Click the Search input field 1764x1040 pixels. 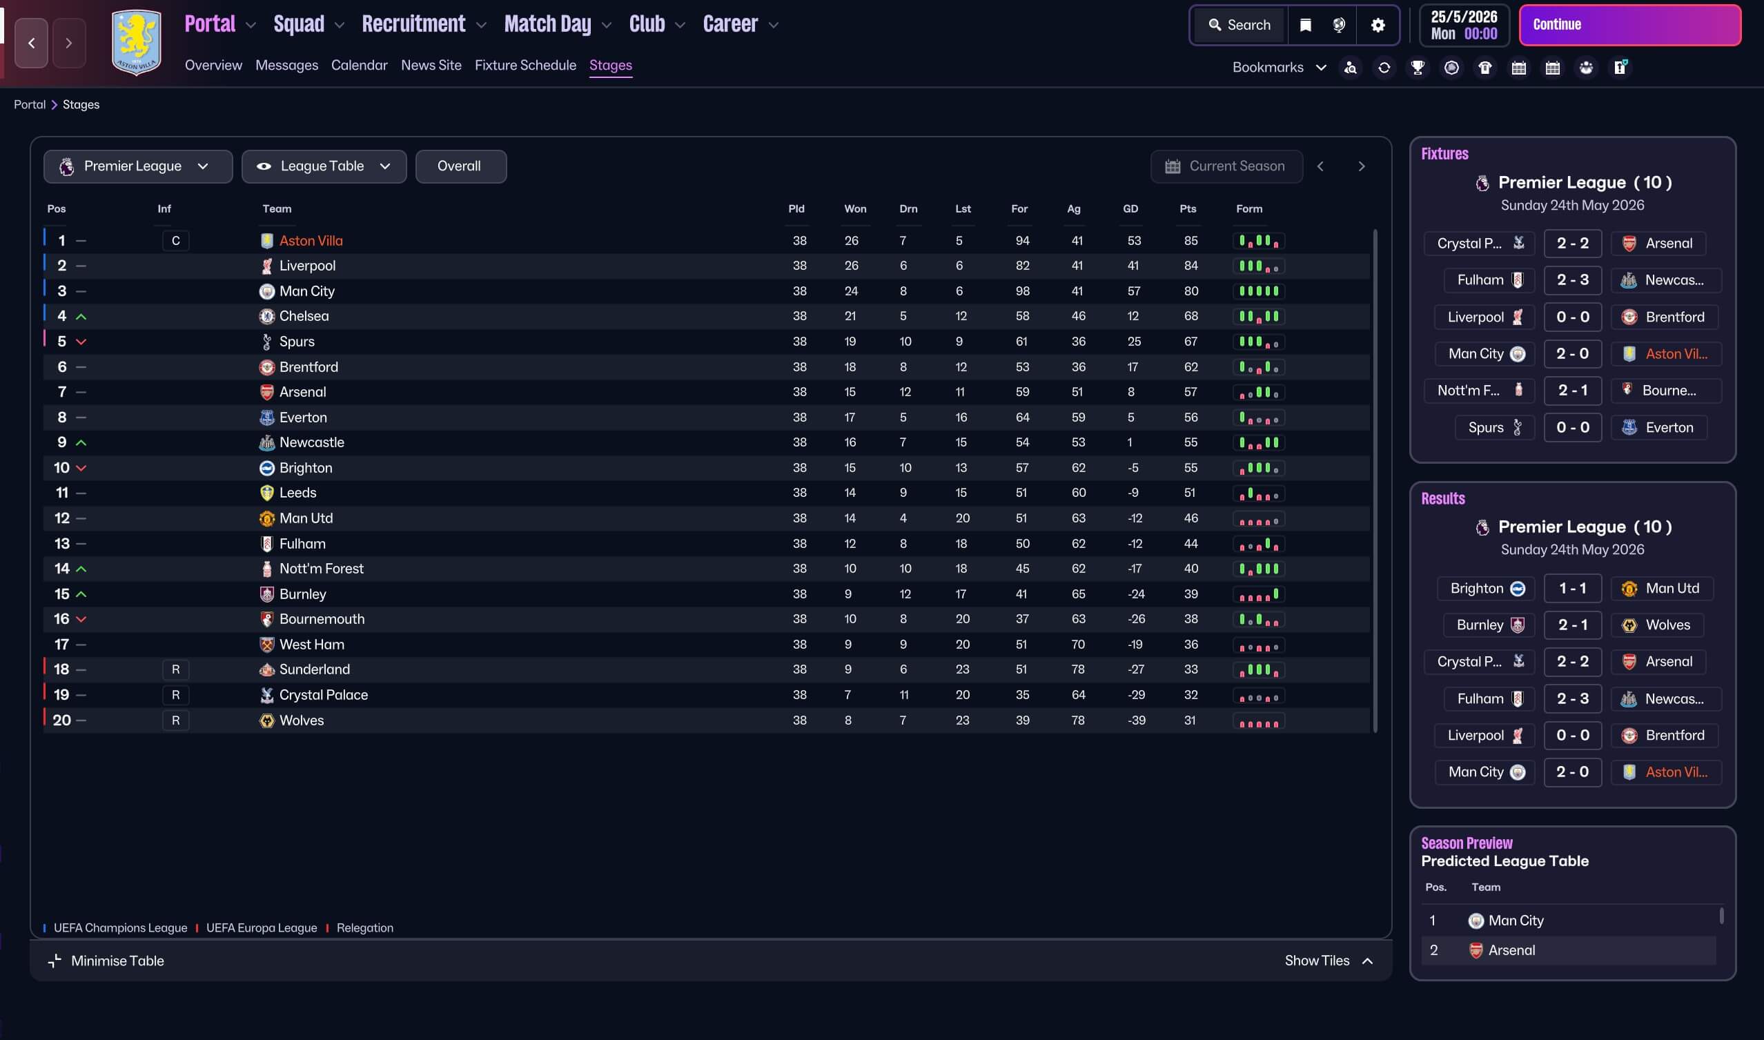click(1240, 26)
